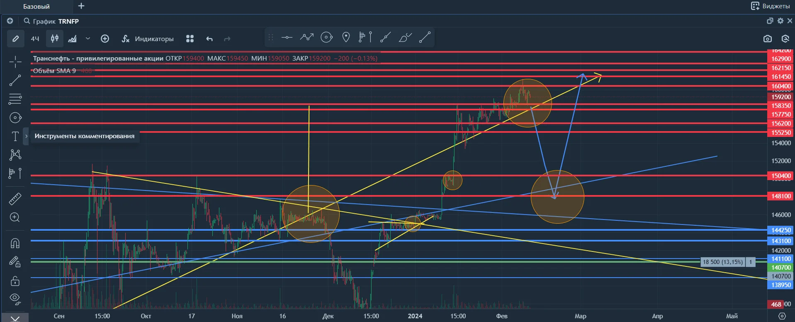The width and height of the screenshot is (795, 322).
Task: Select the circle shapes tool in left sidebar
Action: pyautogui.click(x=15, y=118)
